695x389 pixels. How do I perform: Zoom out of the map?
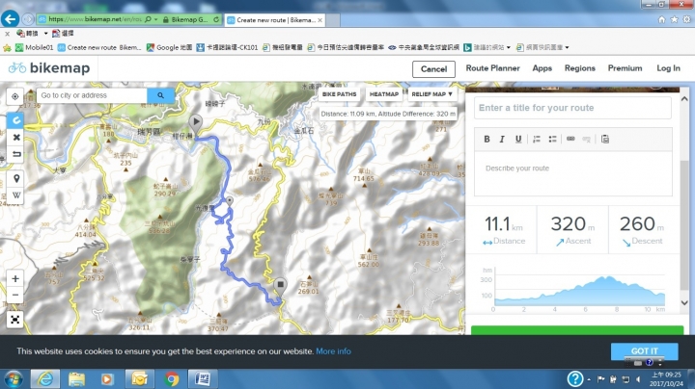15,295
